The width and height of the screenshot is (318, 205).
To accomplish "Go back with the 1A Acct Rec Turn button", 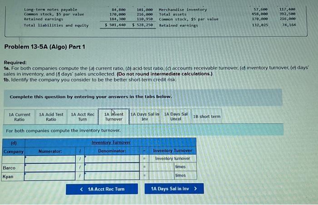I will 102,189.
